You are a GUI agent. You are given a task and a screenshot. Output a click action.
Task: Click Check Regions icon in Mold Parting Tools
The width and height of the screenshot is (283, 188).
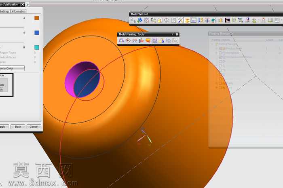[x=121, y=40]
